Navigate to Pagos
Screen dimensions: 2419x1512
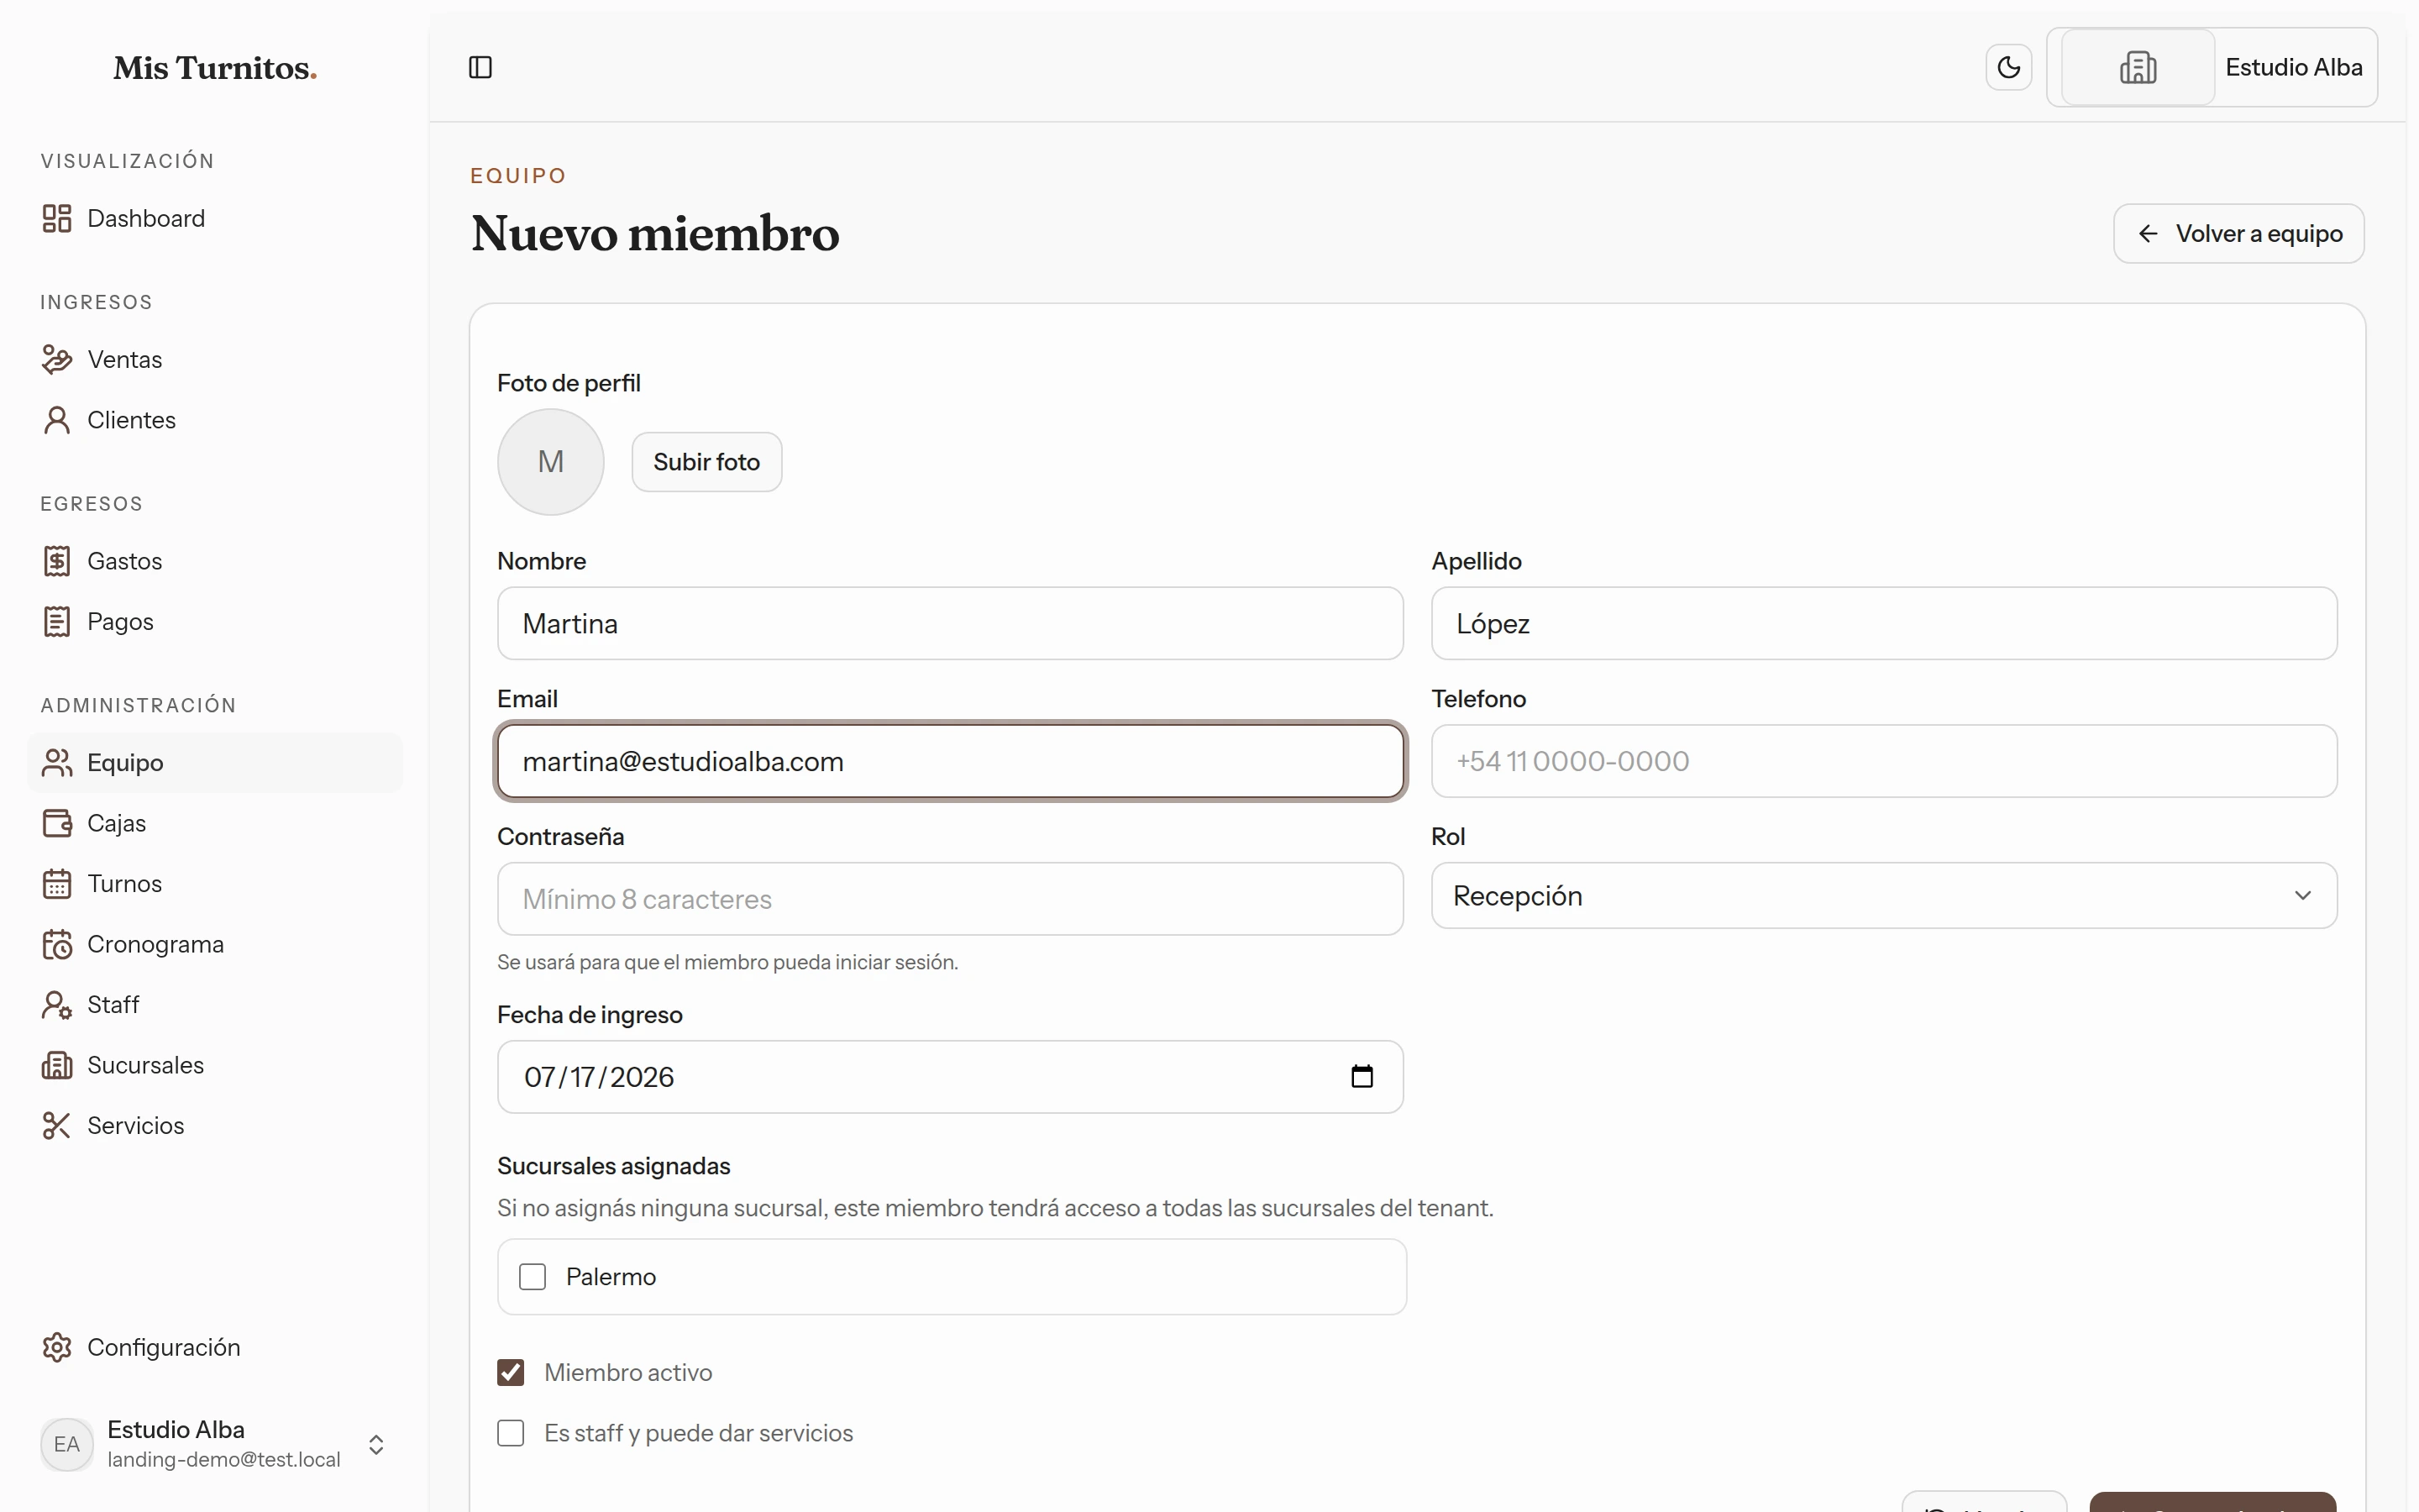pos(215,621)
